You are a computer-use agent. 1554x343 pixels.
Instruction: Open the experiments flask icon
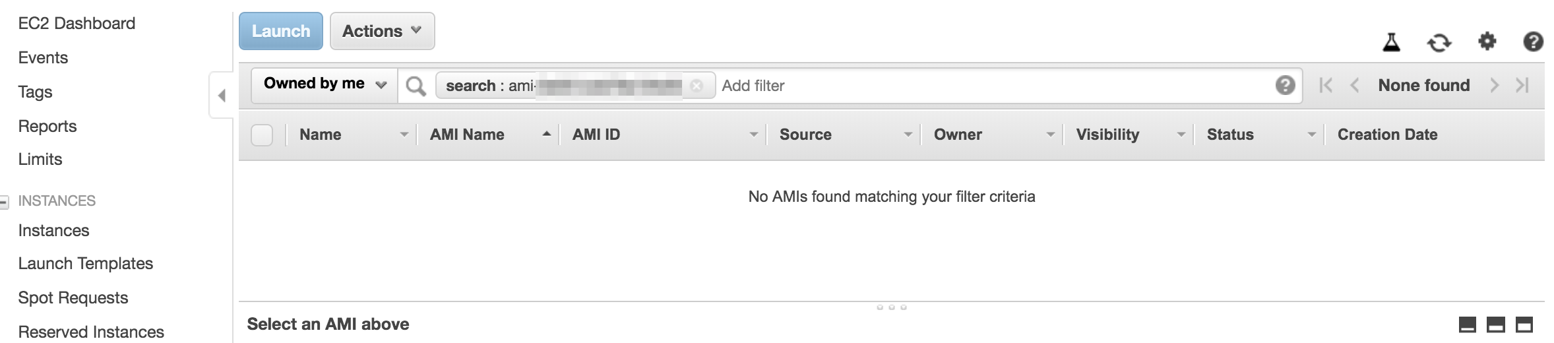1391,43
